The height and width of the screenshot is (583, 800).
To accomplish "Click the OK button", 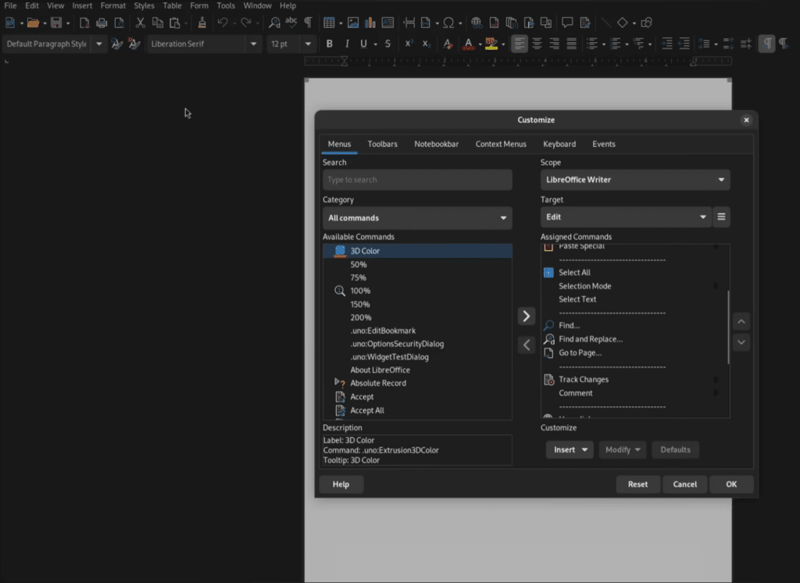I will (x=731, y=485).
